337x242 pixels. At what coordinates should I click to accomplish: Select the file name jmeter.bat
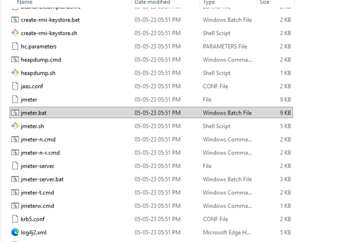33,113
